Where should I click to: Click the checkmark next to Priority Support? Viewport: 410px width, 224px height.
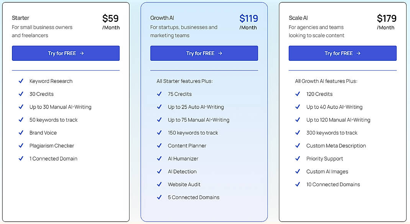click(x=298, y=159)
